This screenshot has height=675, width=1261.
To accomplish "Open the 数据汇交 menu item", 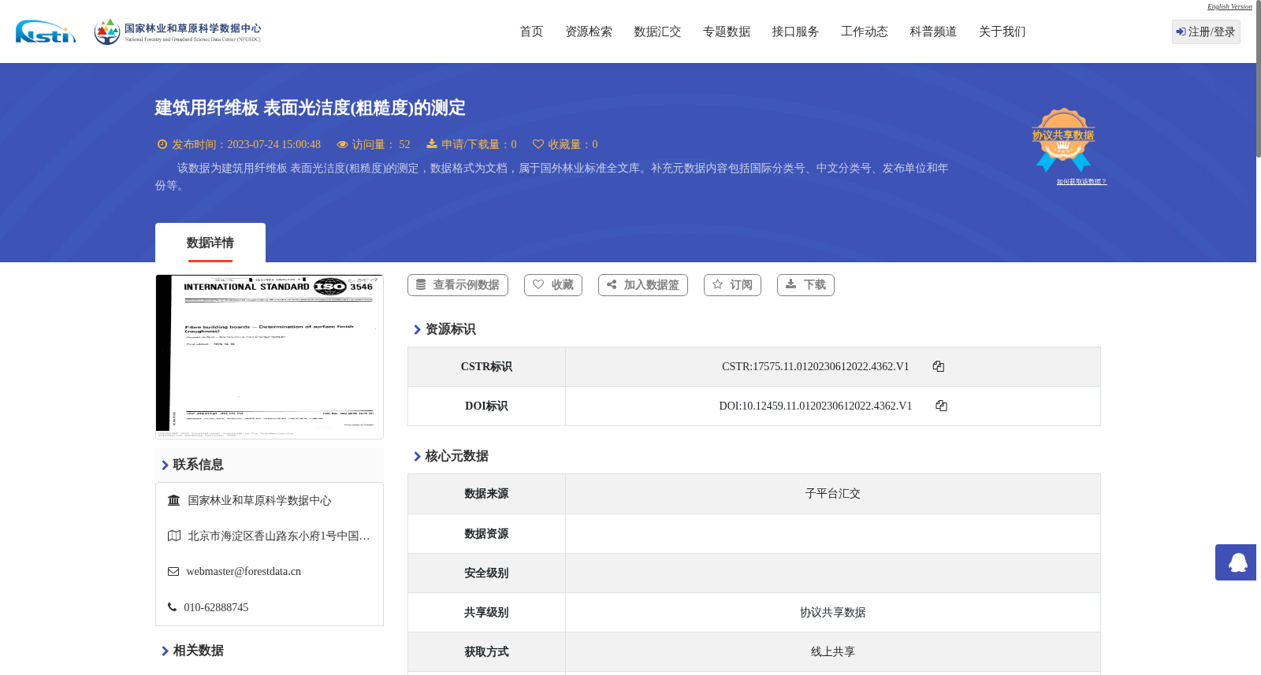I will point(657,32).
